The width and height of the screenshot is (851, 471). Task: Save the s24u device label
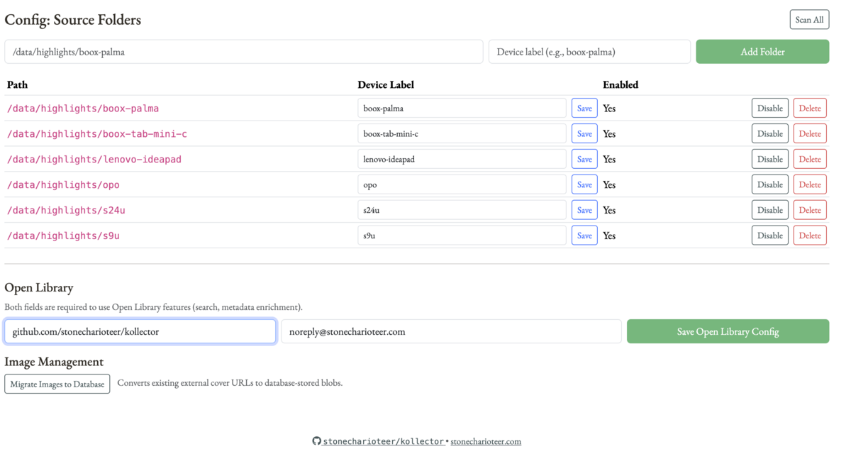tap(584, 209)
